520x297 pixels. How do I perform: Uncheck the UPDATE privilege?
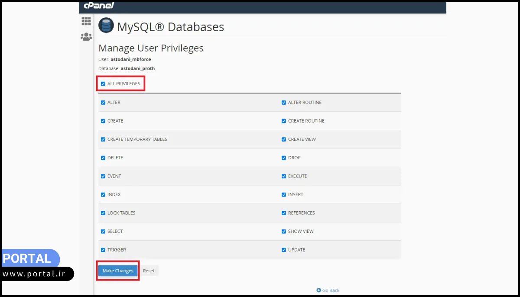284,250
